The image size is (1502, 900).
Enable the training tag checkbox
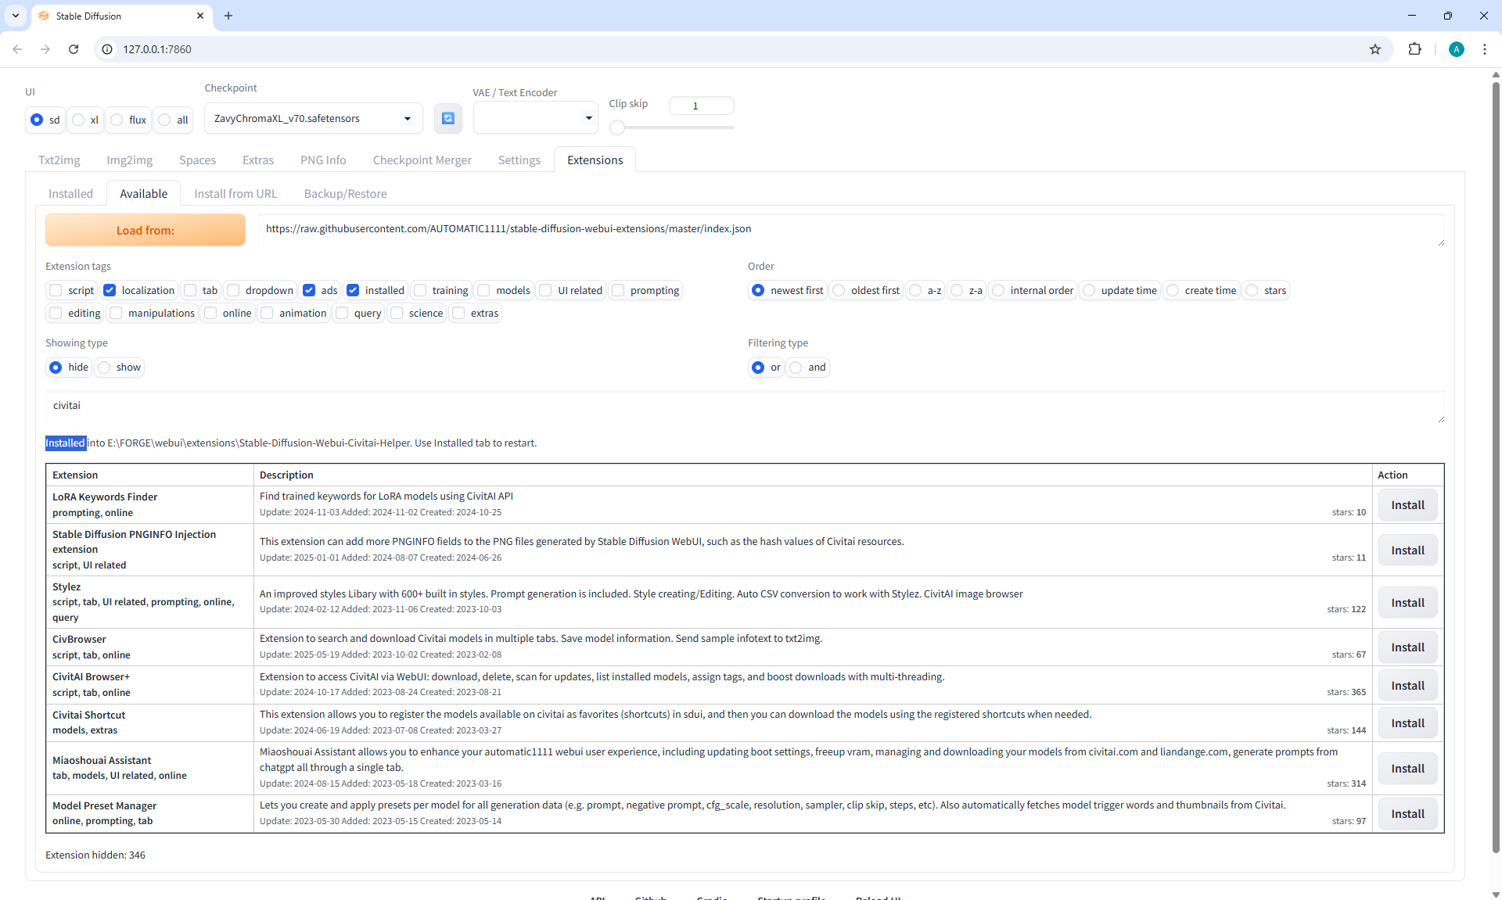(x=421, y=290)
